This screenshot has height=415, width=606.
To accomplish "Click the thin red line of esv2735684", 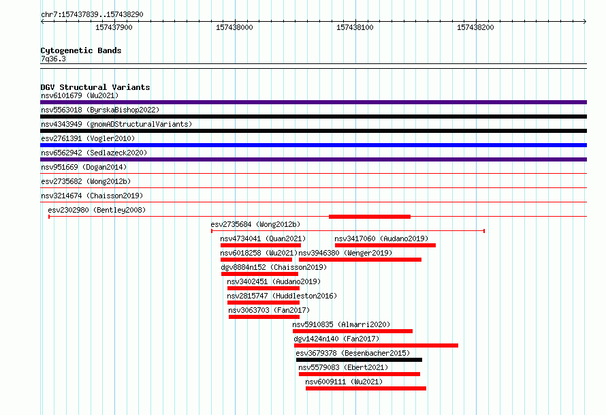I will tap(348, 231).
